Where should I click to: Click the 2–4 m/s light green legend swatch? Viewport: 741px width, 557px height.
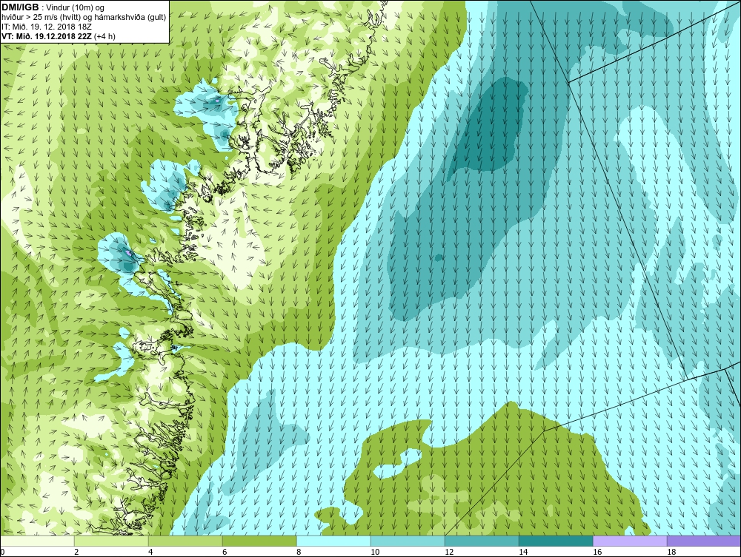tap(112, 541)
